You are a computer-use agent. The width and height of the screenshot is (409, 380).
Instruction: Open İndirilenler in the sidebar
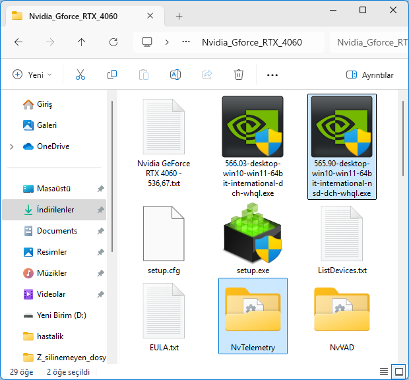[x=54, y=210]
